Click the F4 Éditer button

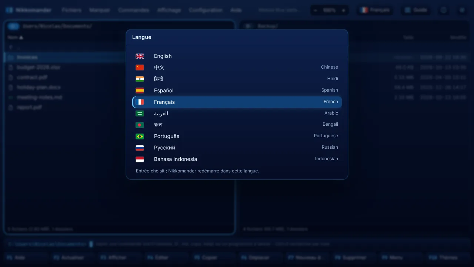point(167,257)
